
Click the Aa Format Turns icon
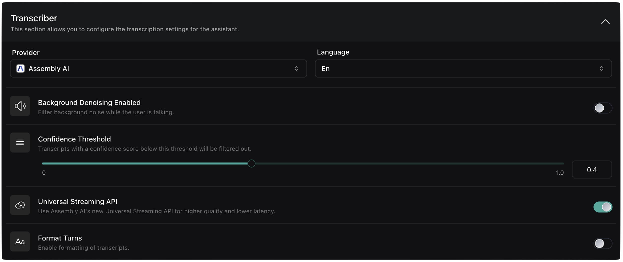(20, 241)
